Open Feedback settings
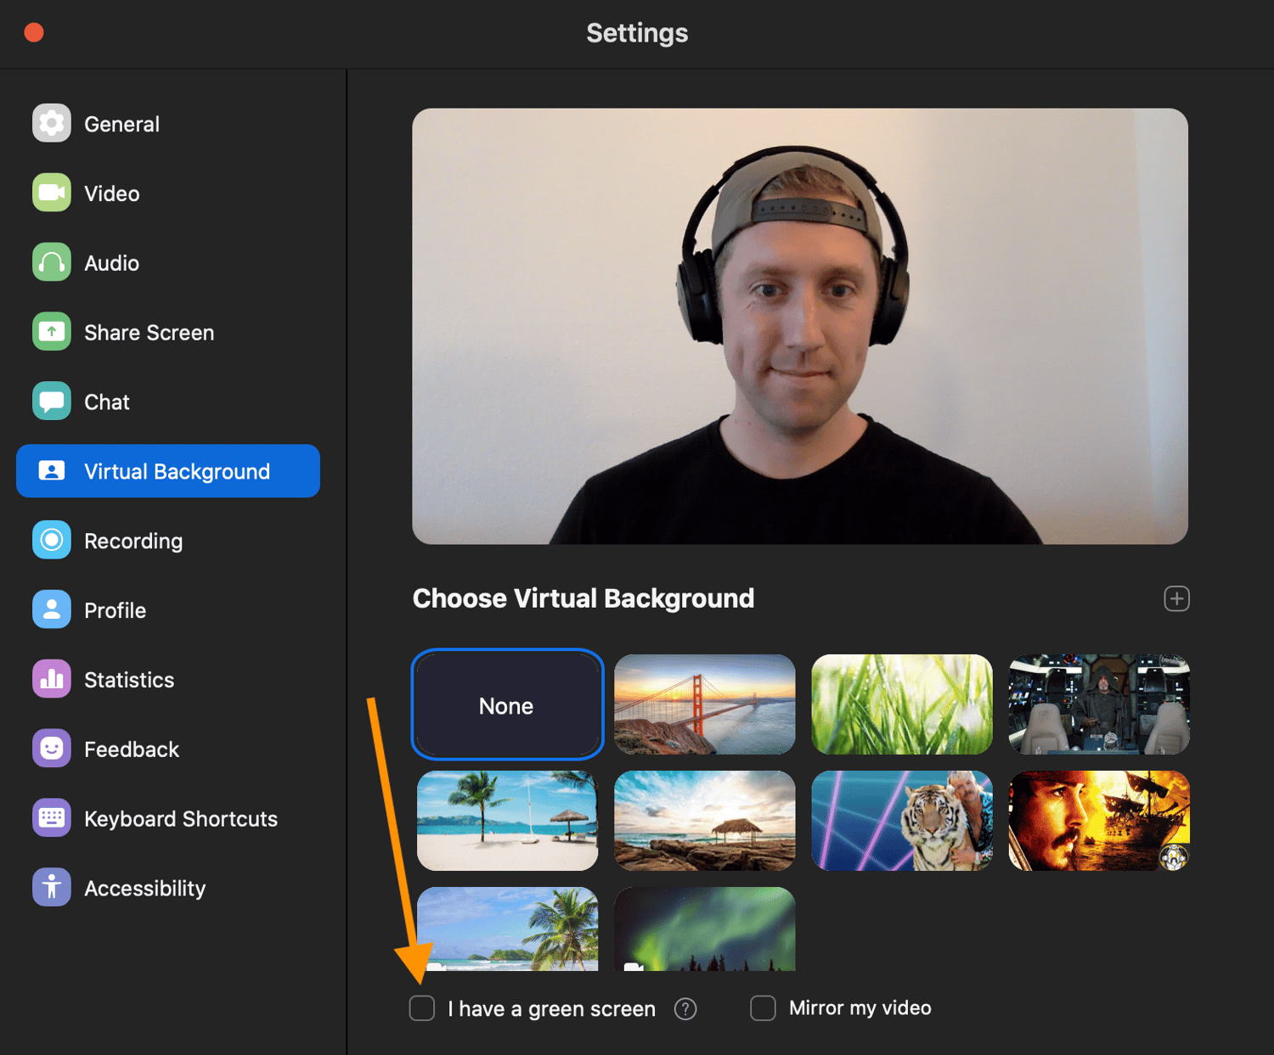 tap(131, 749)
